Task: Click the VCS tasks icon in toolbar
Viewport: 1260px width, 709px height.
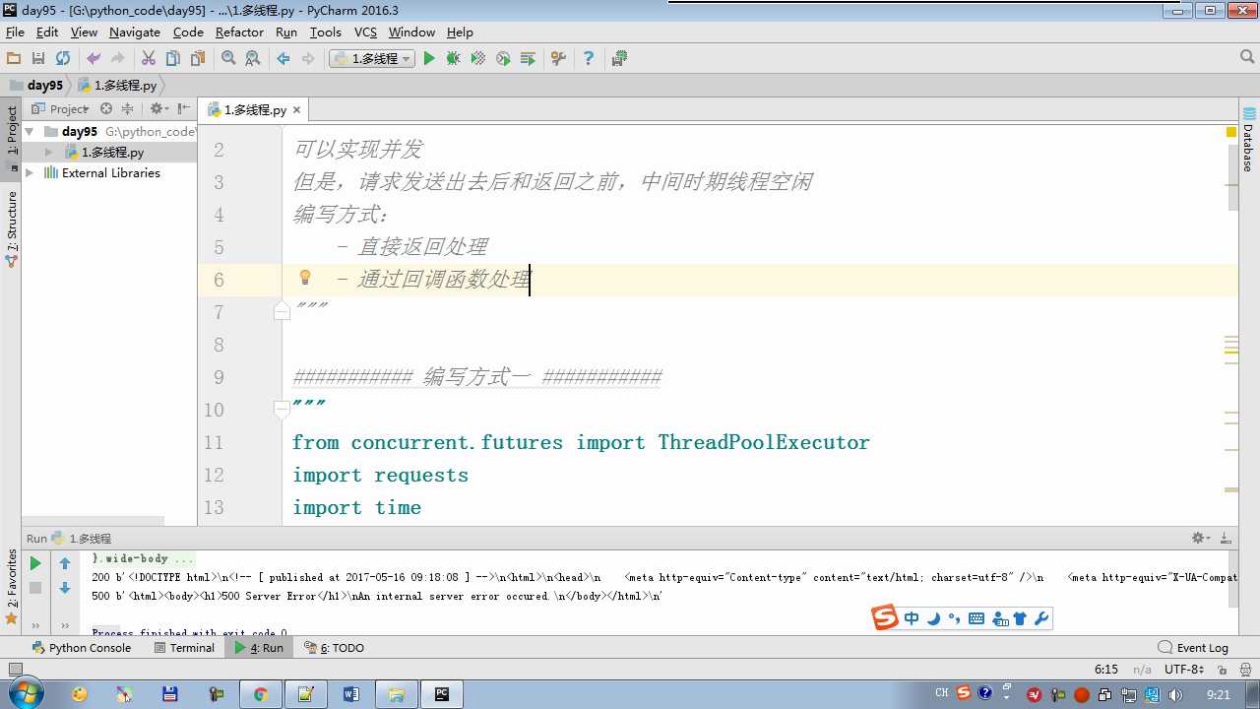Action: (619, 59)
